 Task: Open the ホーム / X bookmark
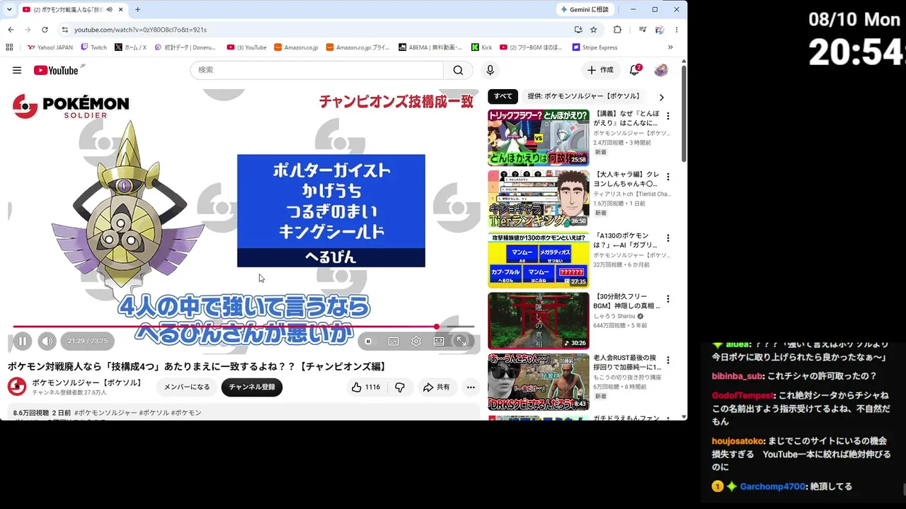pyautogui.click(x=130, y=47)
